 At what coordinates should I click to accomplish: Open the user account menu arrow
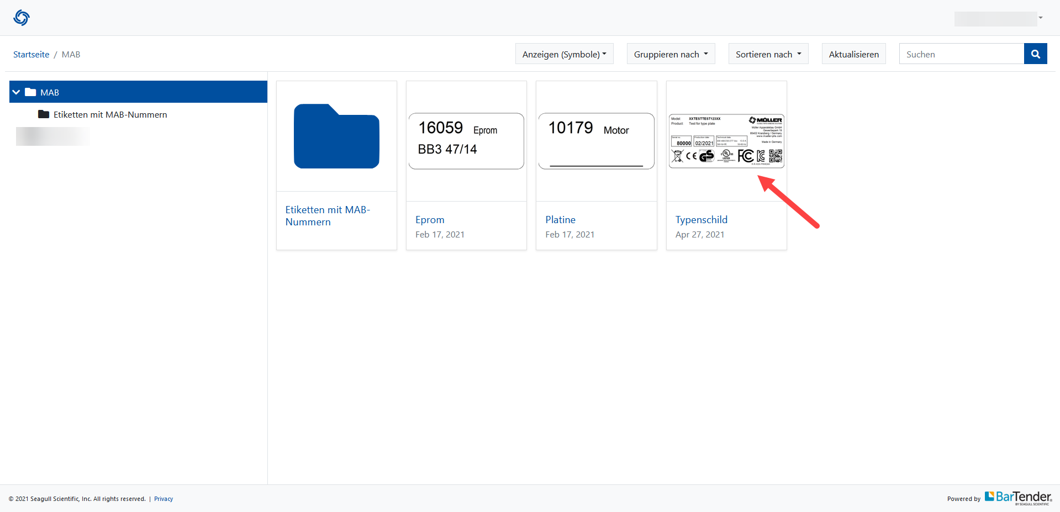pyautogui.click(x=1040, y=18)
